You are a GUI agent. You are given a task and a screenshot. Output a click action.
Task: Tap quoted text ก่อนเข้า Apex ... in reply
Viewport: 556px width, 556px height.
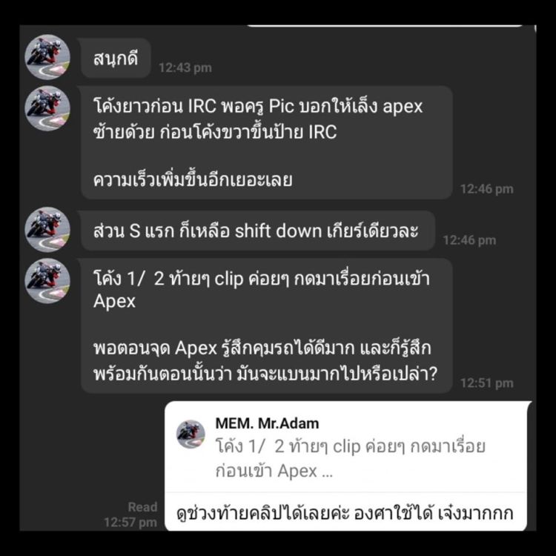click(x=274, y=471)
